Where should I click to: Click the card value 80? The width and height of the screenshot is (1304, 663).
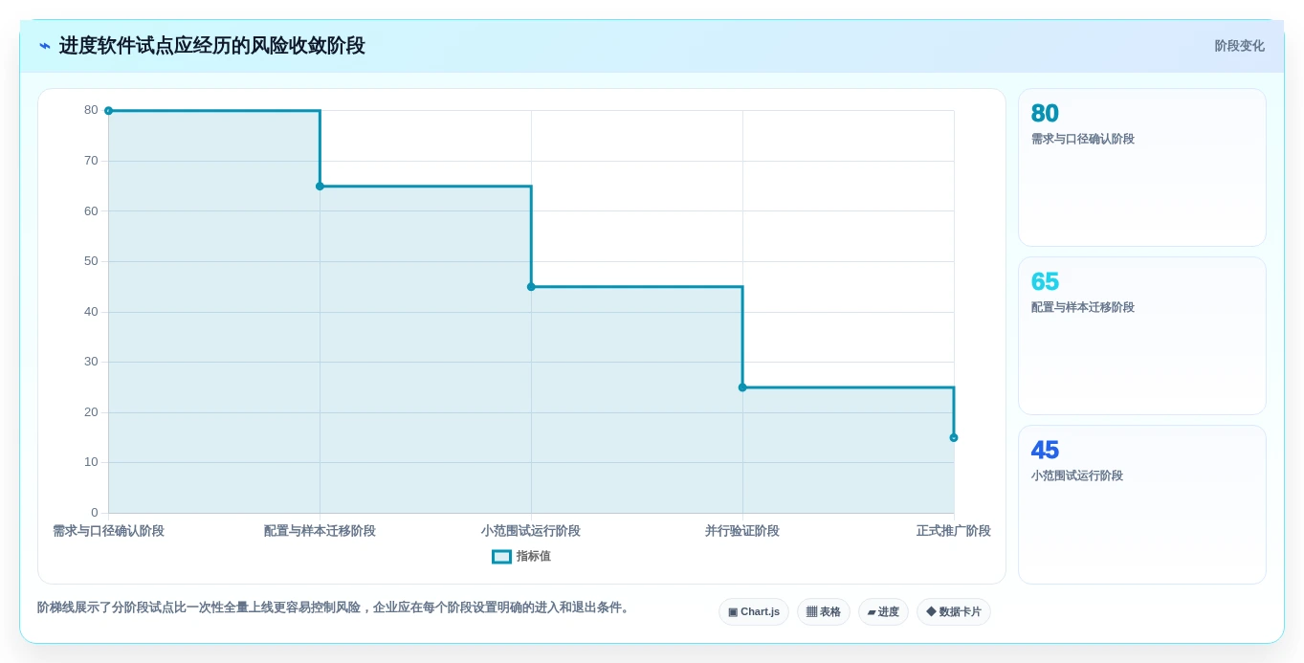[1045, 114]
